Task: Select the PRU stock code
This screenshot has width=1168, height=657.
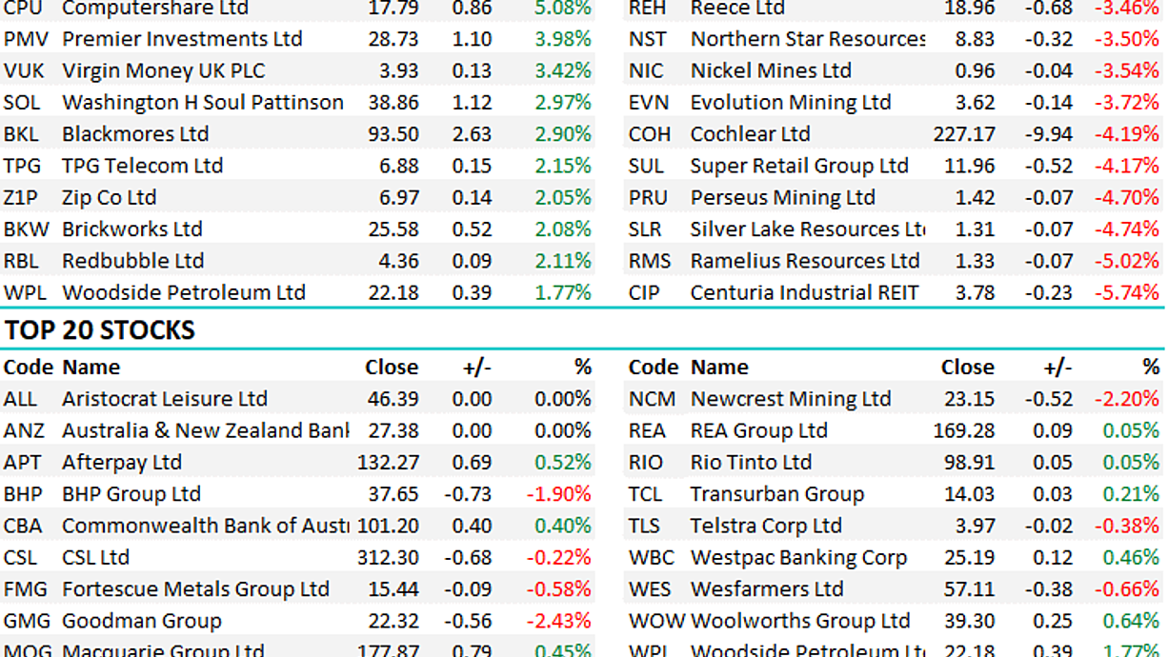Action: pyautogui.click(x=648, y=197)
